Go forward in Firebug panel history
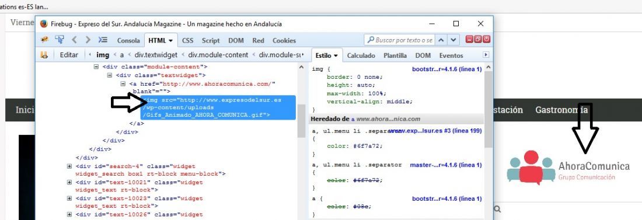Image resolution: width=642 pixels, height=220 pixels. pos(88,40)
